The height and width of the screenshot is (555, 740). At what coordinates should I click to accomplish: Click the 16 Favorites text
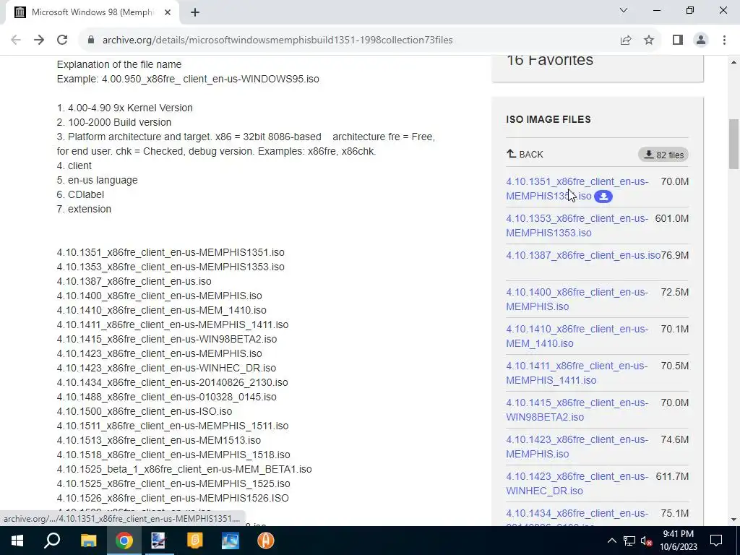pyautogui.click(x=550, y=61)
